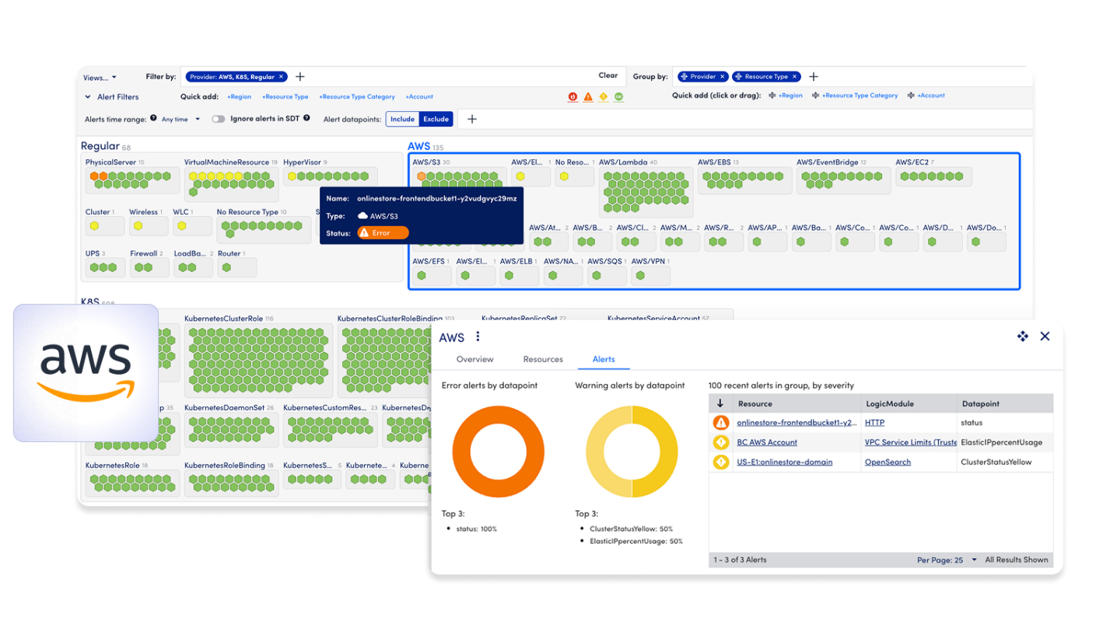Toggle the yellow warning severity filter icon

(604, 96)
